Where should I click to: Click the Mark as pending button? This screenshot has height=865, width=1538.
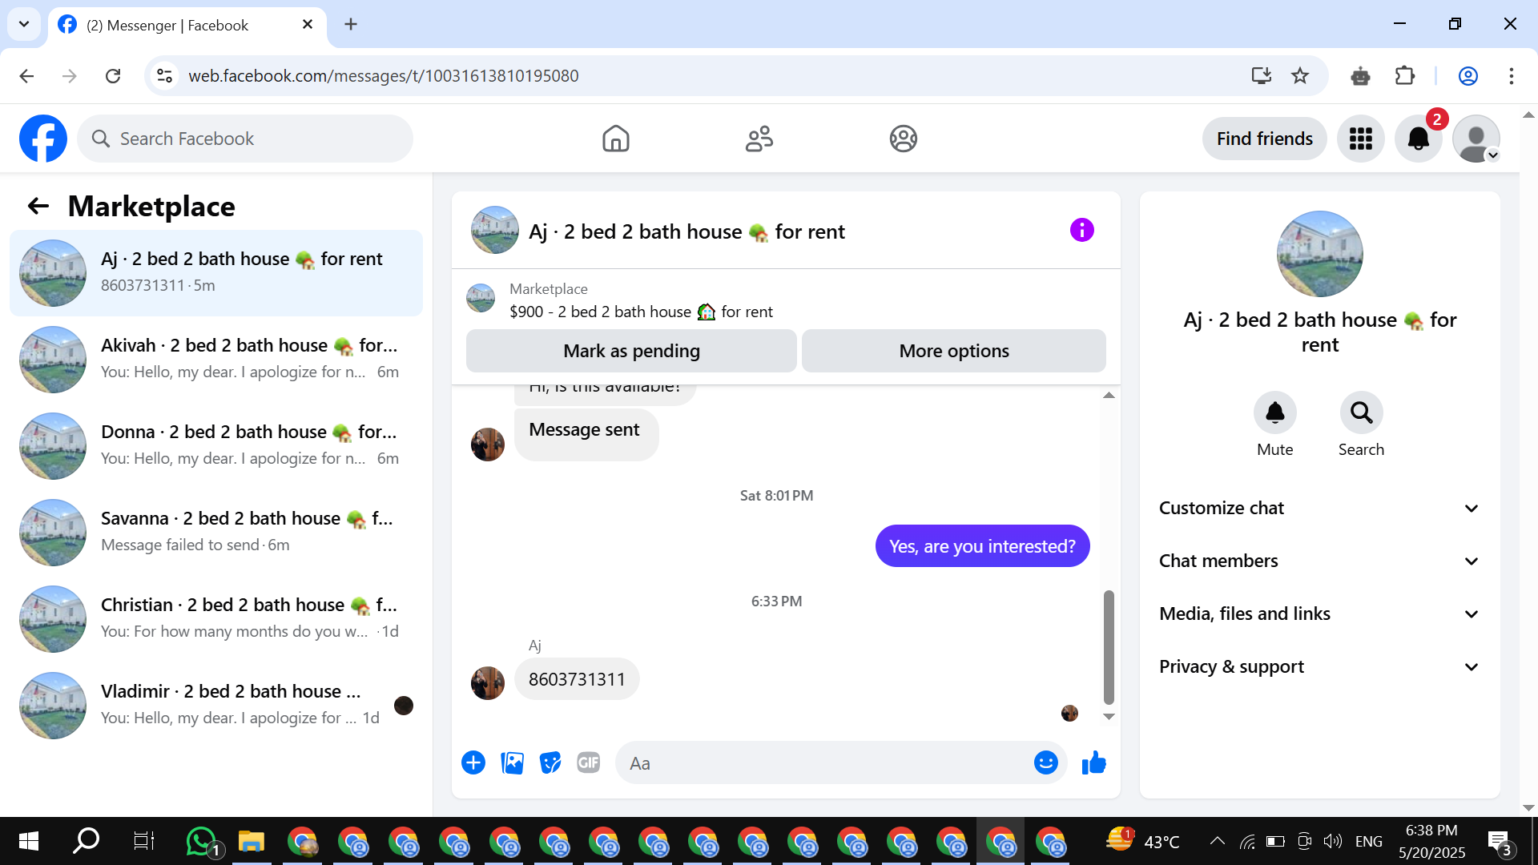point(631,351)
